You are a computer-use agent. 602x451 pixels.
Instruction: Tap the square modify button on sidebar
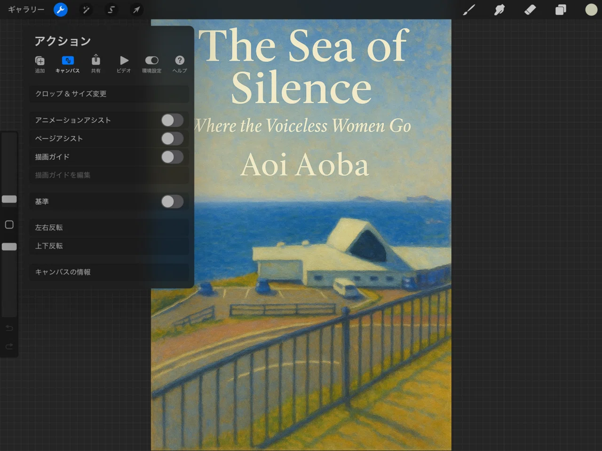point(9,225)
